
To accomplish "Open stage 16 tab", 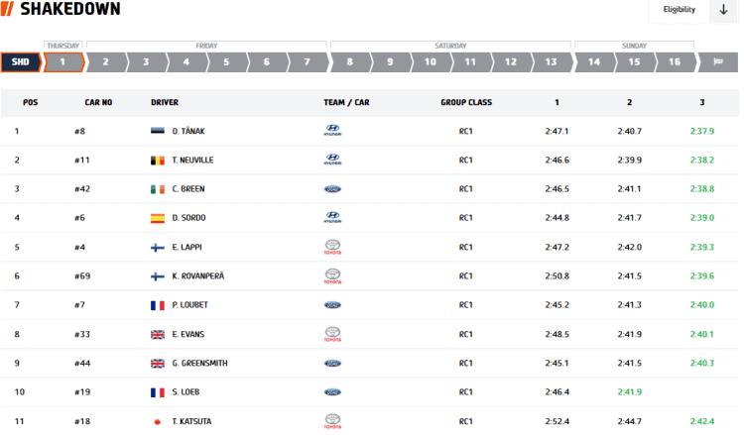I will tap(674, 61).
